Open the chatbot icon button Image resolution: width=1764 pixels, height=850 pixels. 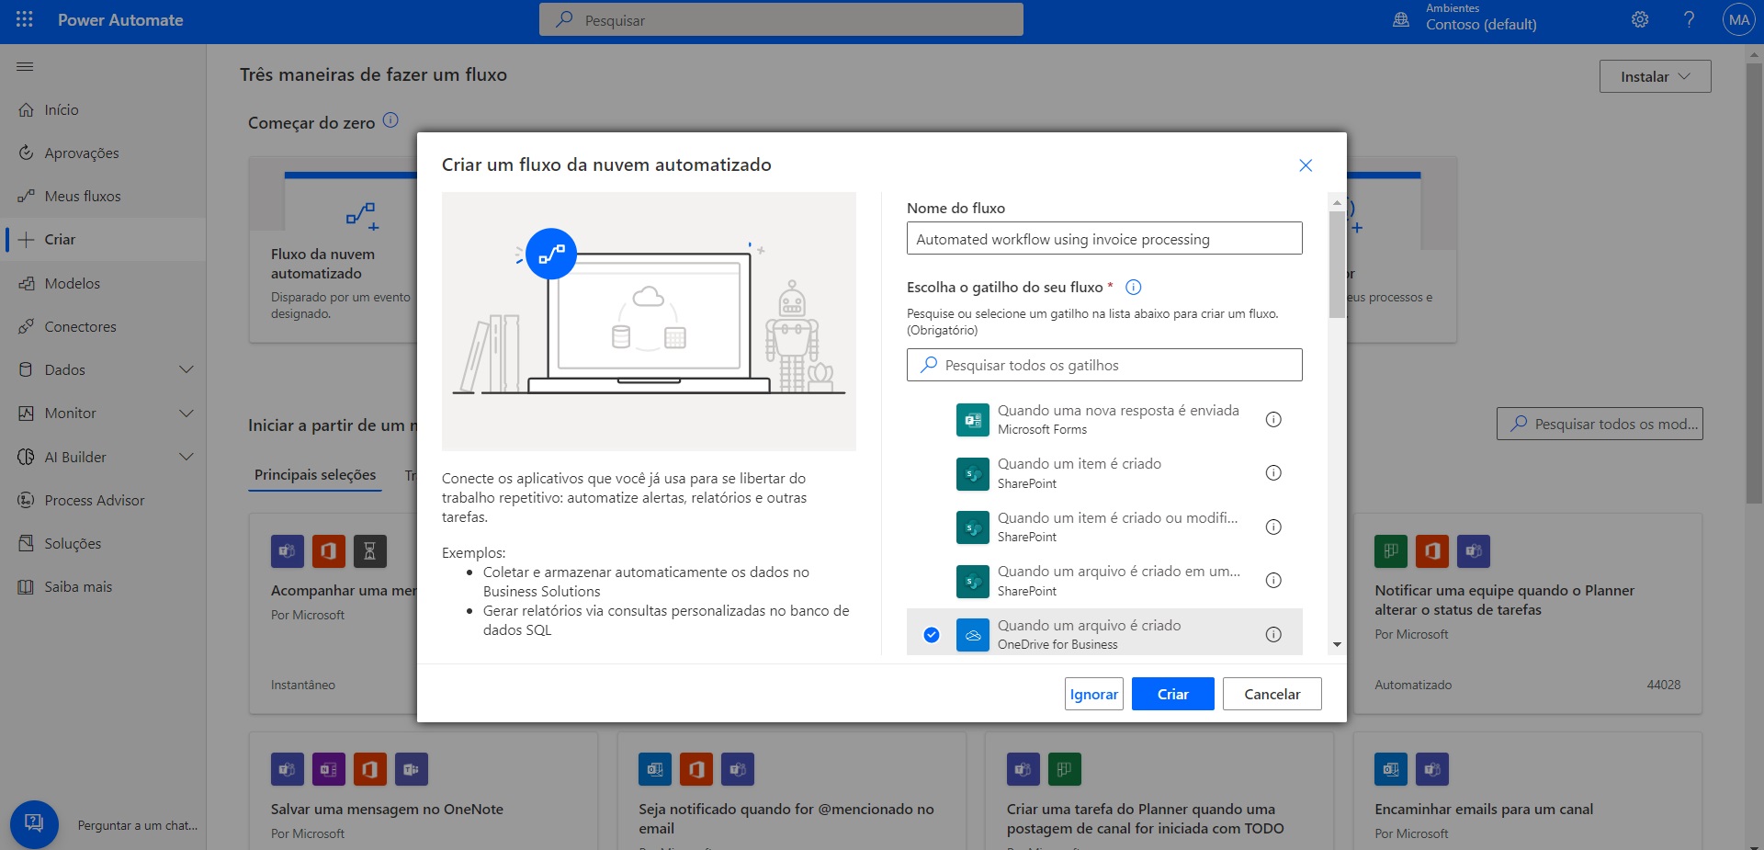[x=34, y=822]
